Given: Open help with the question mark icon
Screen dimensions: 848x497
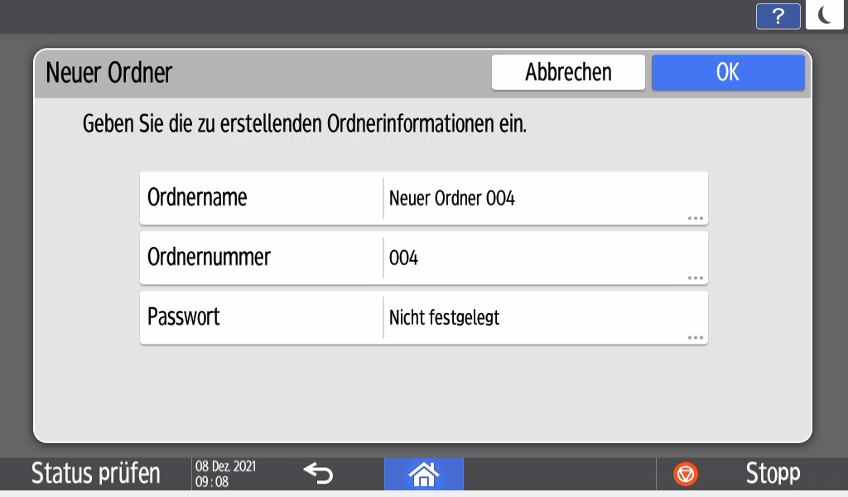Looking at the screenshot, I should point(777,16).
